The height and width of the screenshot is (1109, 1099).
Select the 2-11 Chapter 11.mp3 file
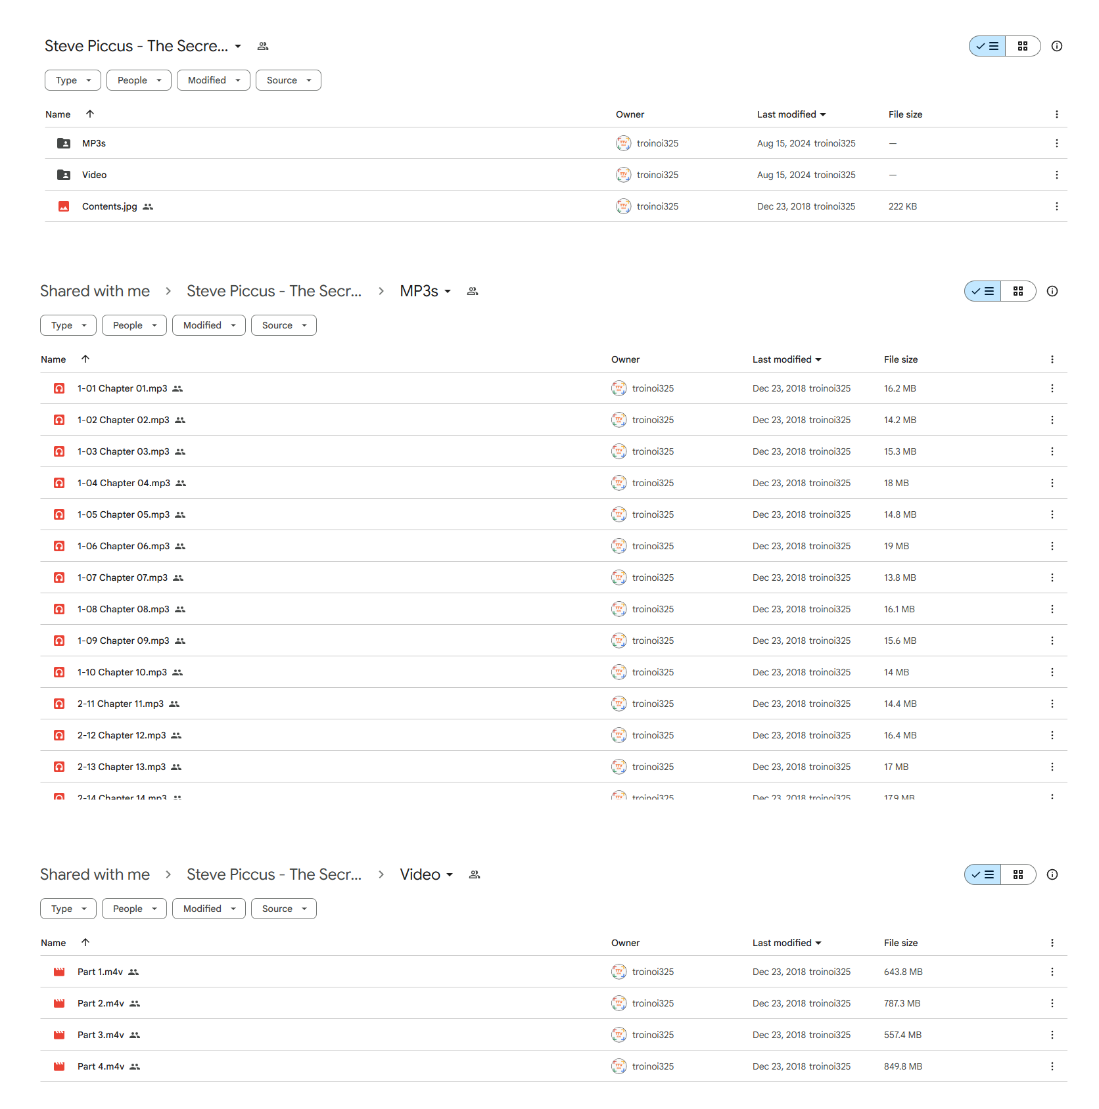click(x=553, y=704)
